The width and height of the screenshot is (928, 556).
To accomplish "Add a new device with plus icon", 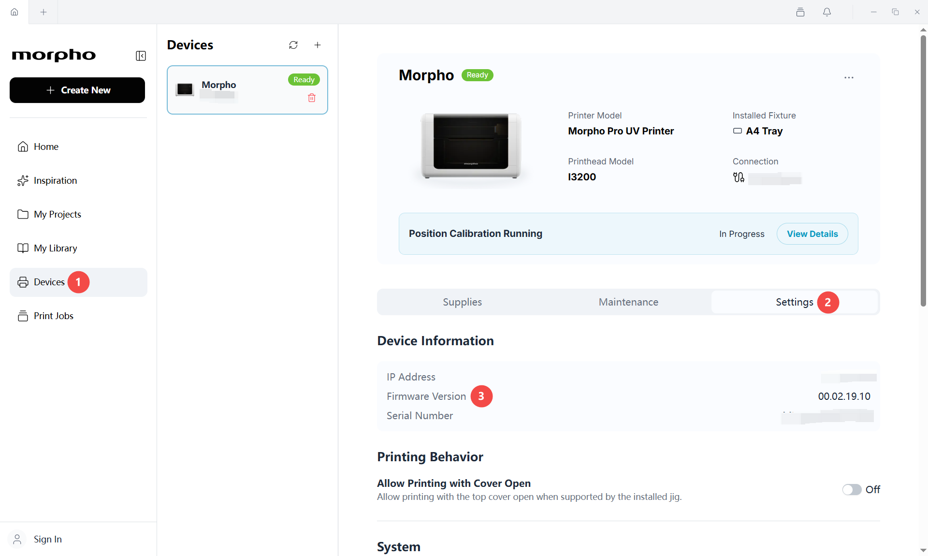I will click(x=318, y=45).
